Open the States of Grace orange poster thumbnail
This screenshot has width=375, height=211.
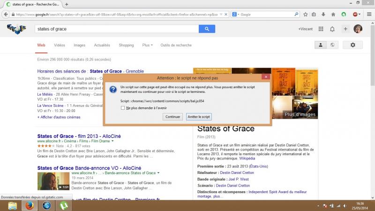284,82
